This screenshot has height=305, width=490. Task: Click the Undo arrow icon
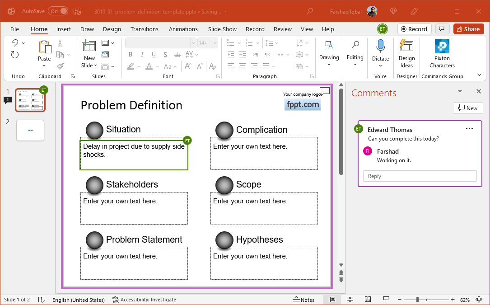coord(15,43)
